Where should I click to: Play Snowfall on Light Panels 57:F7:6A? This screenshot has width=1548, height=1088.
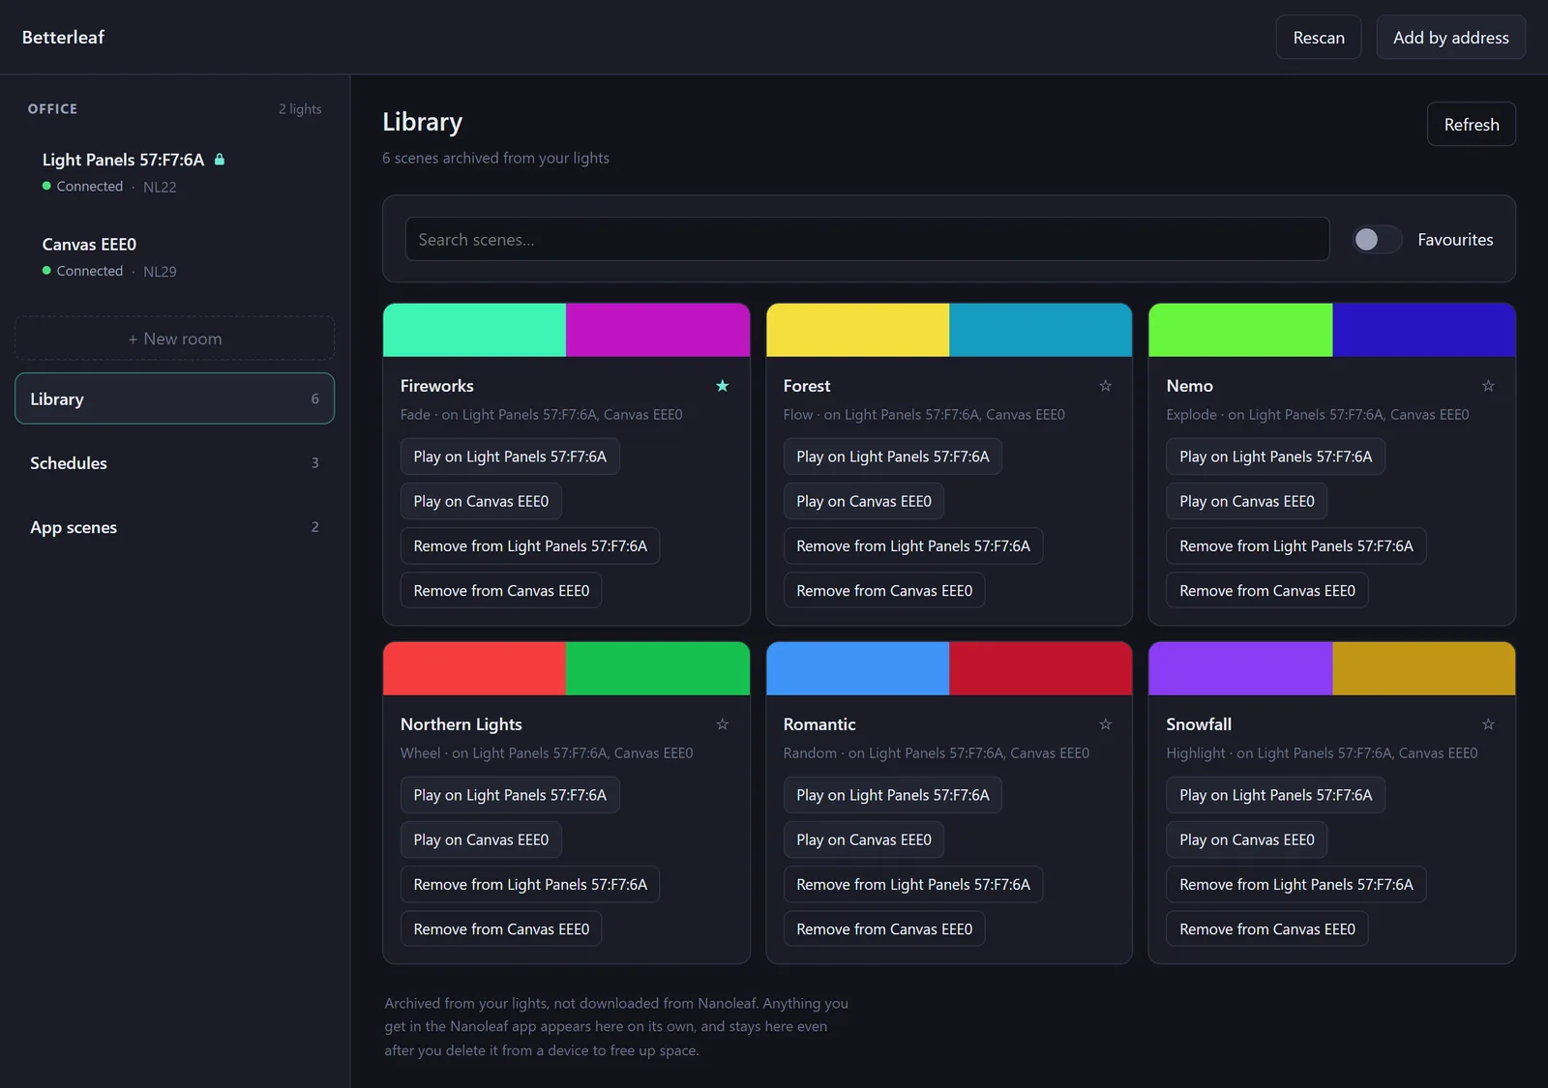[1276, 795]
